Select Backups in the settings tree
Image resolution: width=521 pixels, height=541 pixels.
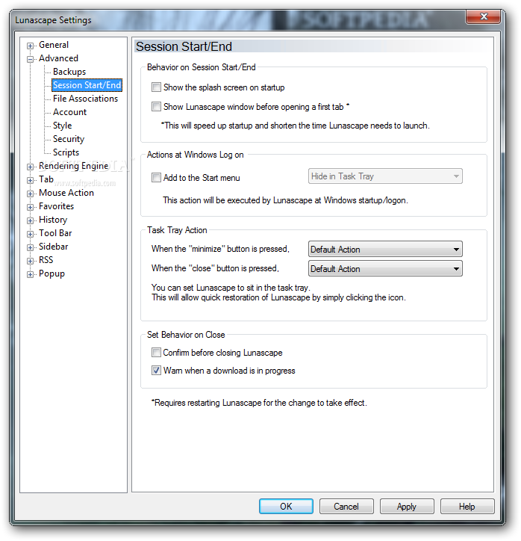pyautogui.click(x=69, y=72)
